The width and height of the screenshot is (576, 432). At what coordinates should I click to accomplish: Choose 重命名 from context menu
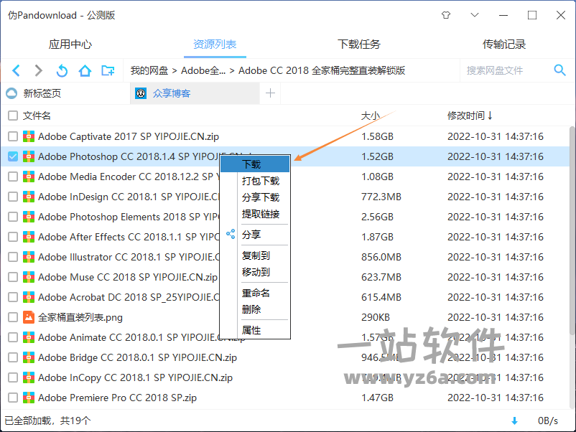[256, 293]
